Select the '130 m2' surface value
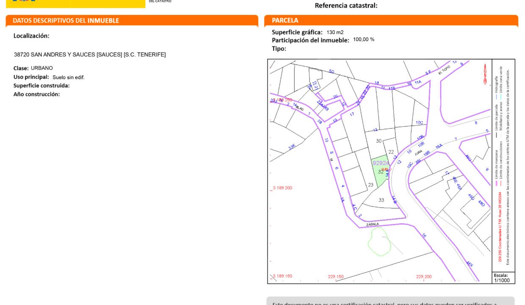Screen dimensions: 525x305 (x=335, y=32)
